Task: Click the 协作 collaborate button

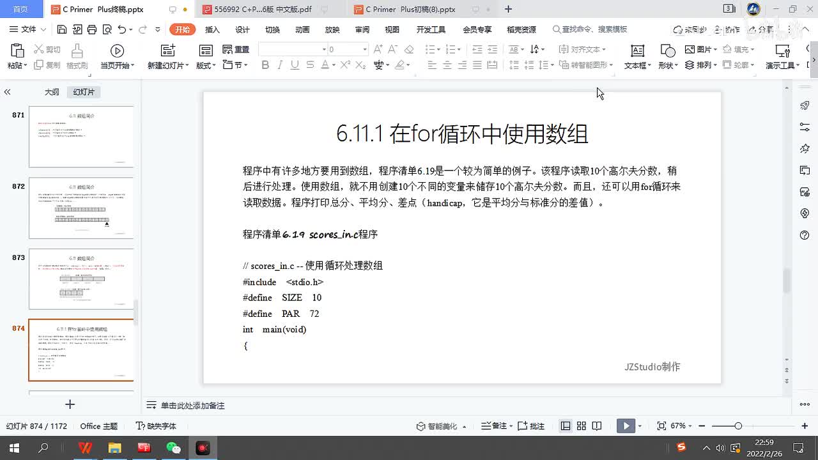Action: (x=728, y=29)
